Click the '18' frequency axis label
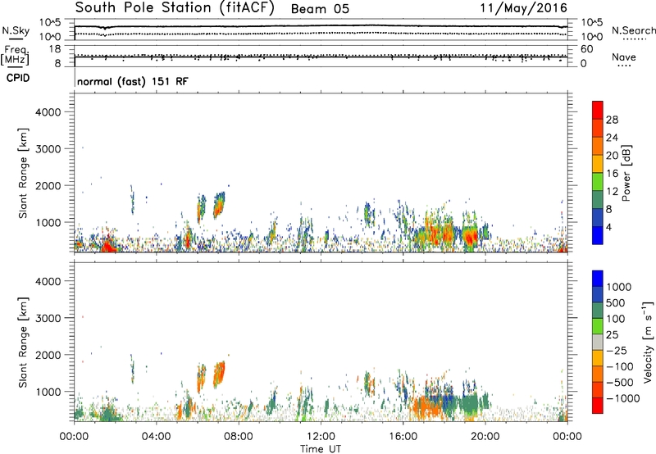 54,49
